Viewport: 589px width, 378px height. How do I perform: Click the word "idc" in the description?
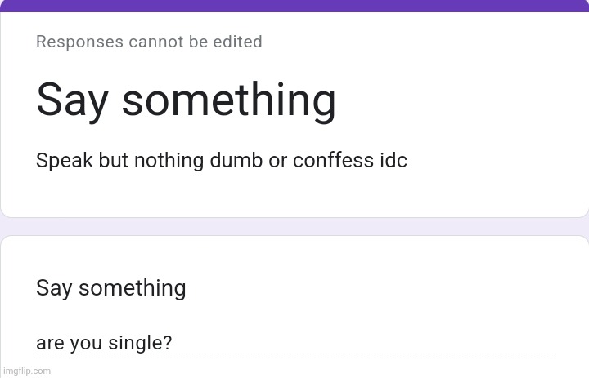pyautogui.click(x=393, y=161)
